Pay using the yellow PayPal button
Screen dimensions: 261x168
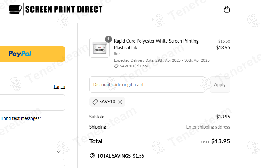(32, 54)
